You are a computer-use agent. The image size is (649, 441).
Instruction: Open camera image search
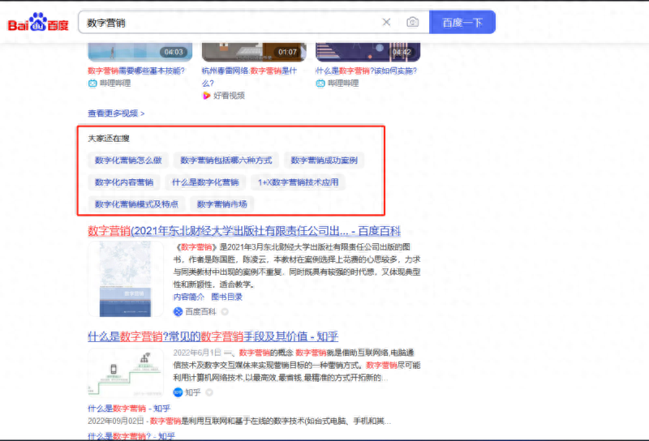click(x=412, y=23)
